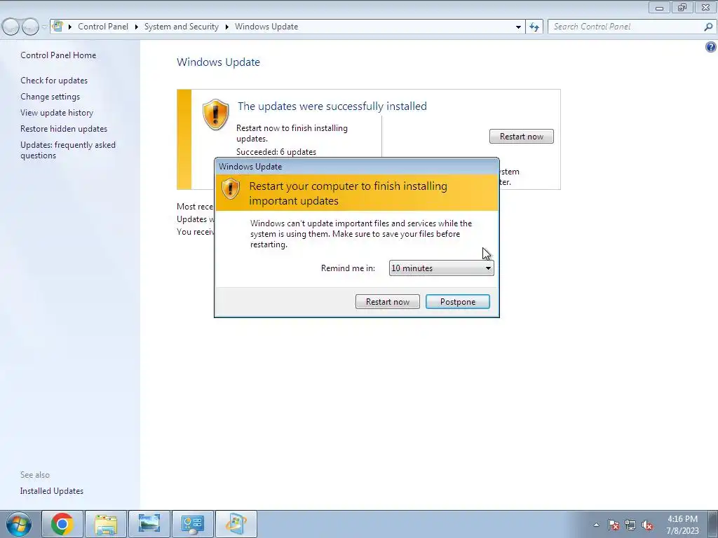The image size is (718, 538).
Task: Click Control Panel in breadcrumb
Action: tap(103, 27)
